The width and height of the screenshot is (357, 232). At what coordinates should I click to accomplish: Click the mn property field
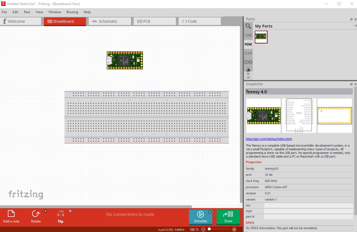(308, 206)
